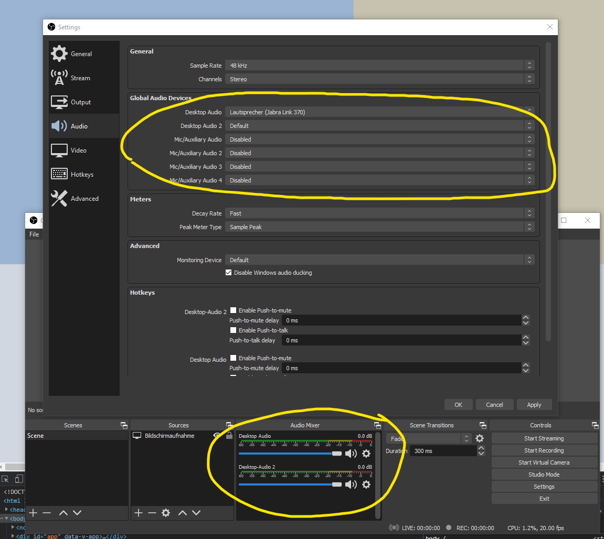Click Desktop-Audio 2 Push-to-mute delay field
Screen dimensions: 604x539
tap(402, 320)
